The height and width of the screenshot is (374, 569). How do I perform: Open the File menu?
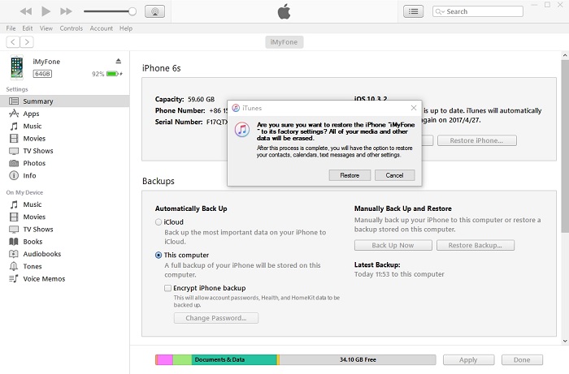pyautogui.click(x=11, y=28)
